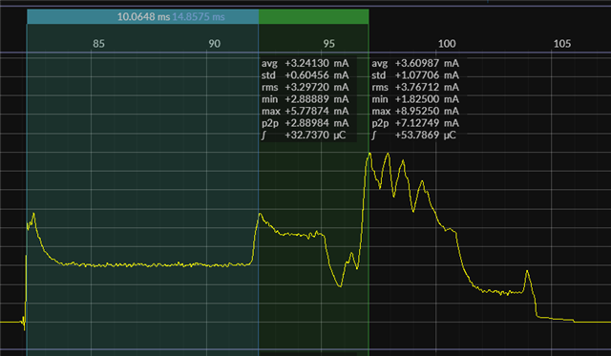
Task: Click rms +3.29720 mA statistic
Action: (x=305, y=87)
